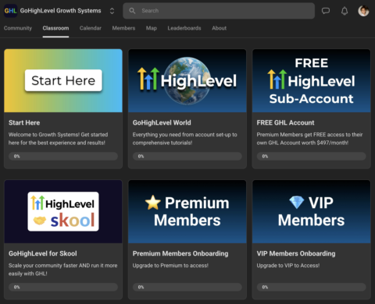
Task: Click the Premium Members Onboarding progress bar
Action: tap(187, 287)
